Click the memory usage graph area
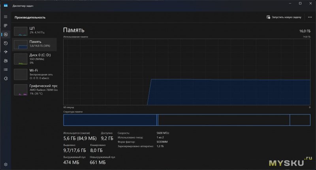This screenshot has height=170, width=316. (187, 72)
